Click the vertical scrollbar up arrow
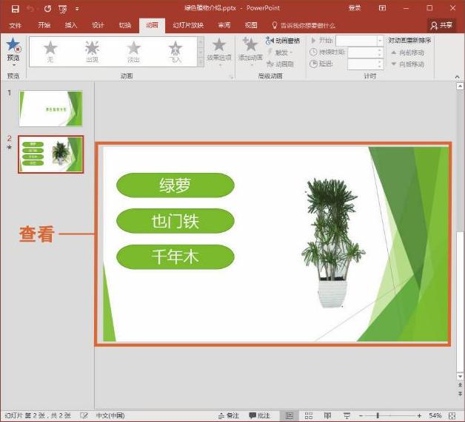Image resolution: width=465 pixels, height=422 pixels. pyautogui.click(x=460, y=86)
